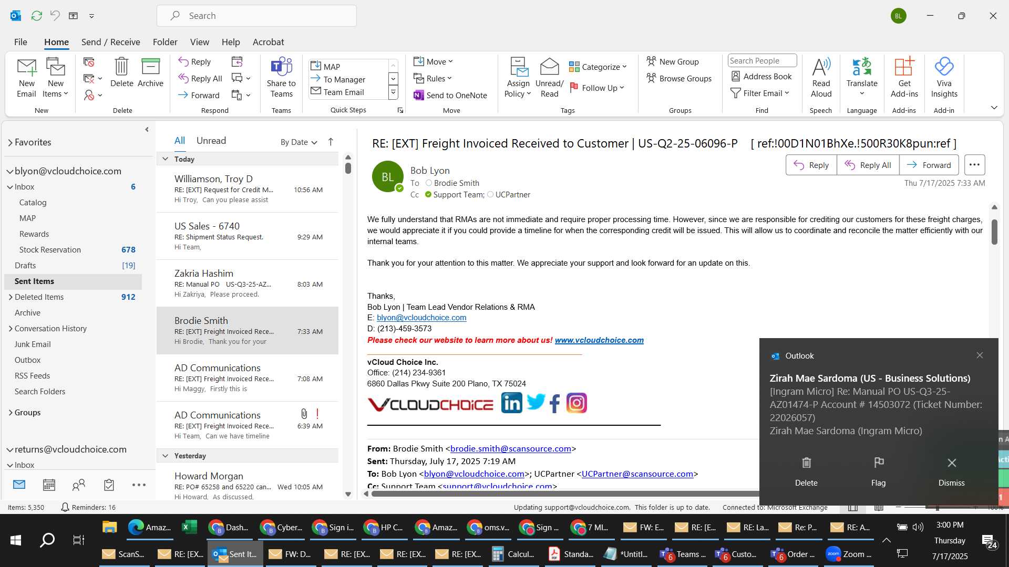Click the top Search box
Screen dimensions: 1009x567
tap(256, 16)
